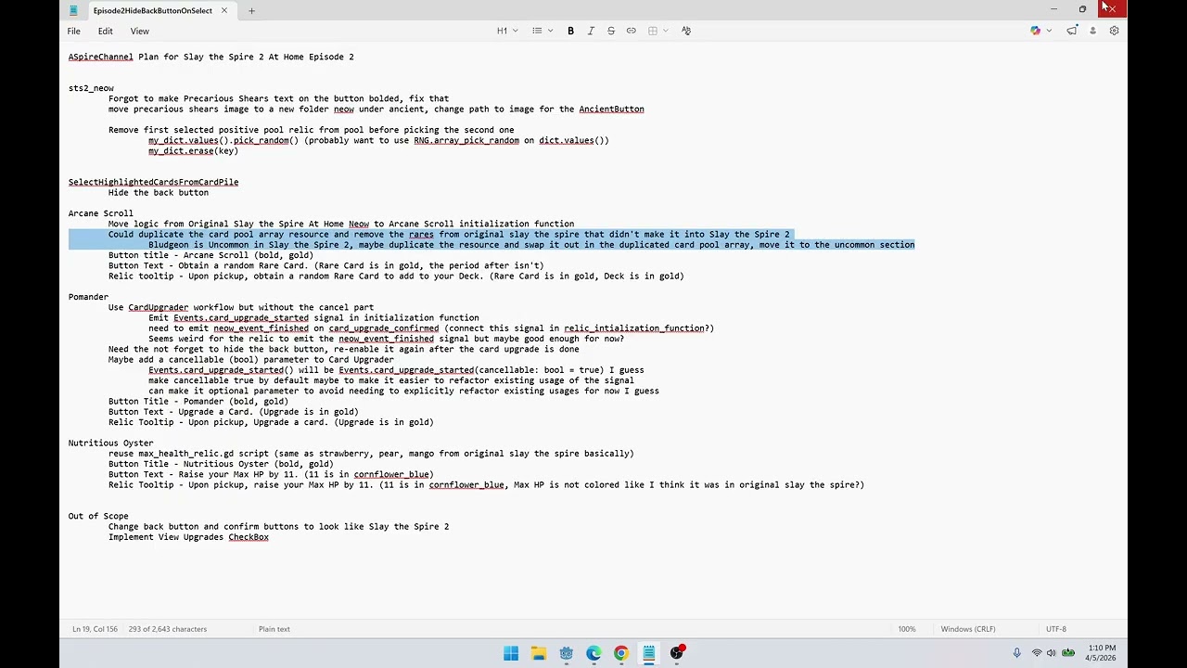Clear formatting with the toolbar icon
Screen dimensions: 1187x668
tap(686, 31)
